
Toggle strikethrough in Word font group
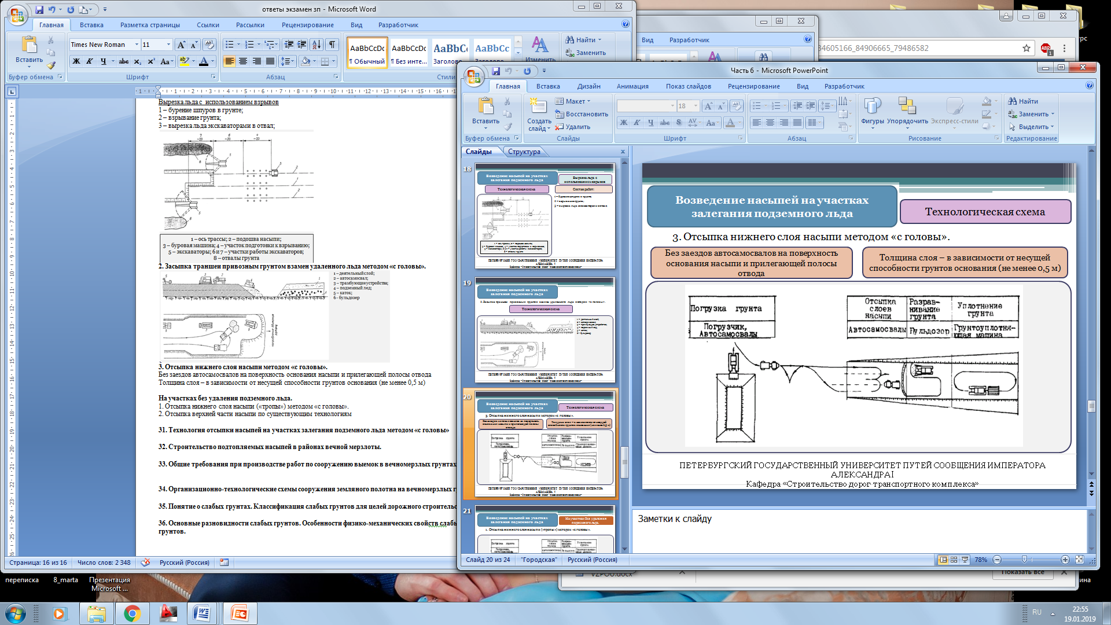click(123, 61)
